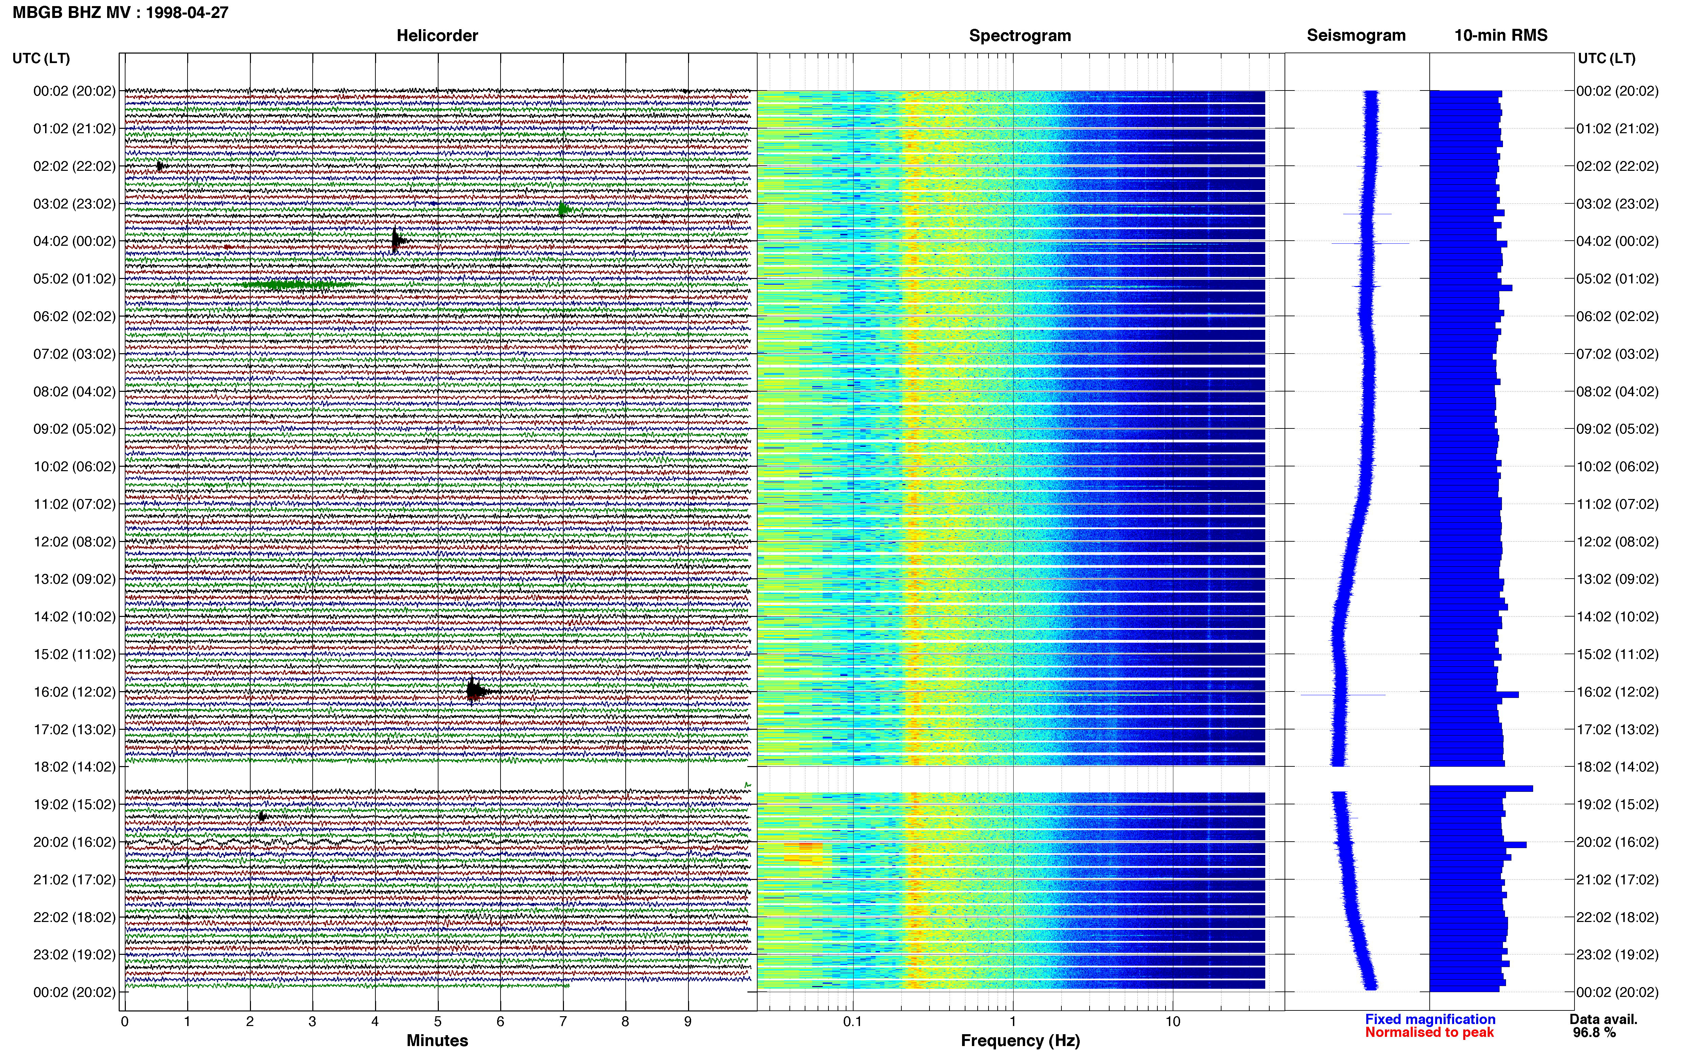Click the Frequency (Hz) axis label
This screenshot has width=1702, height=1064.
(x=1020, y=1041)
